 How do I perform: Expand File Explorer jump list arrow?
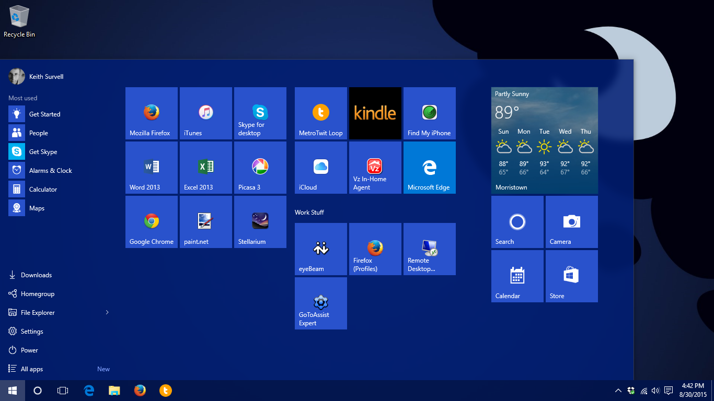point(107,312)
